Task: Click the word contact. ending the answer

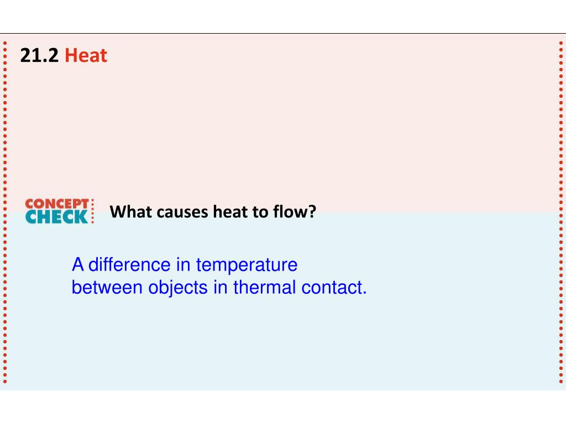Action: (334, 288)
